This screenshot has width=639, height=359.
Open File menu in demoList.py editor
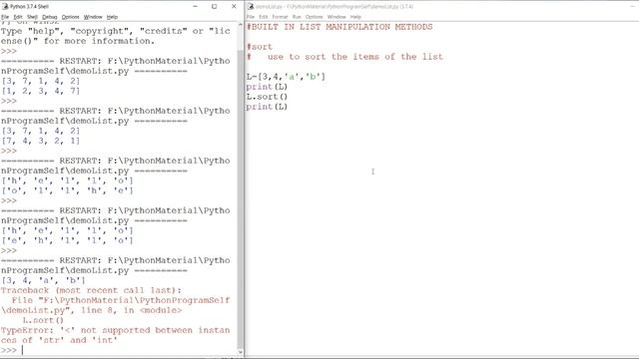[251, 17]
